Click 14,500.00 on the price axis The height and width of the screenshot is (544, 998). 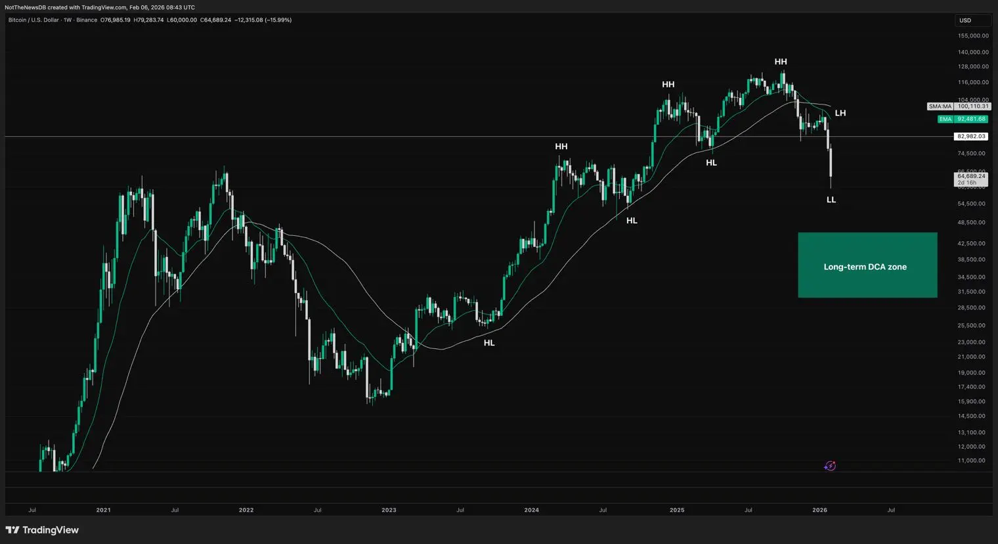972,416
